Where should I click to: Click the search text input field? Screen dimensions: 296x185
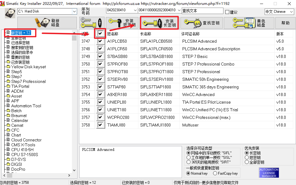(202, 11)
